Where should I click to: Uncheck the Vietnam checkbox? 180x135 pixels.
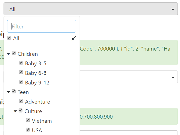[28, 121]
